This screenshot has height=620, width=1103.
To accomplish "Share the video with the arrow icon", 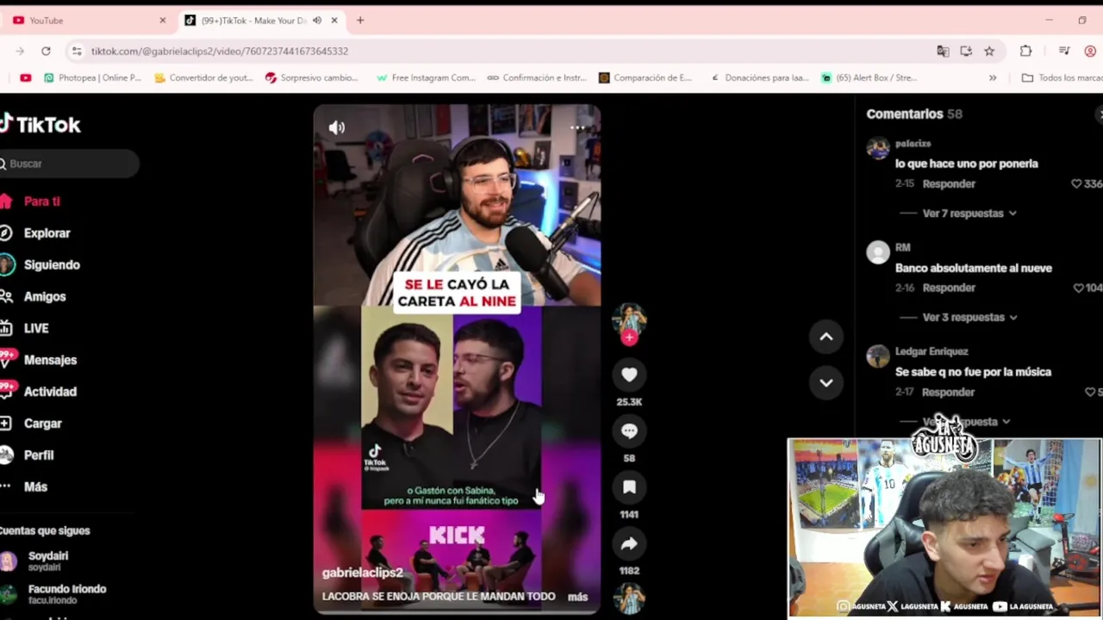I will click(x=629, y=543).
